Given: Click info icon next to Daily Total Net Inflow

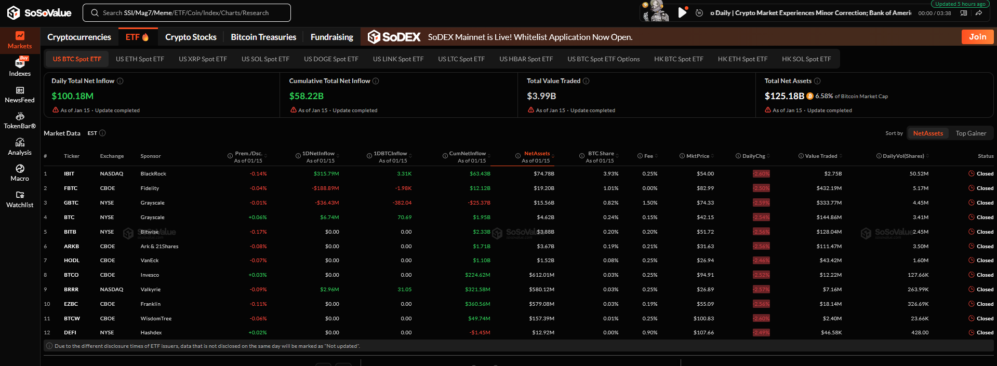Looking at the screenshot, I should (120, 81).
